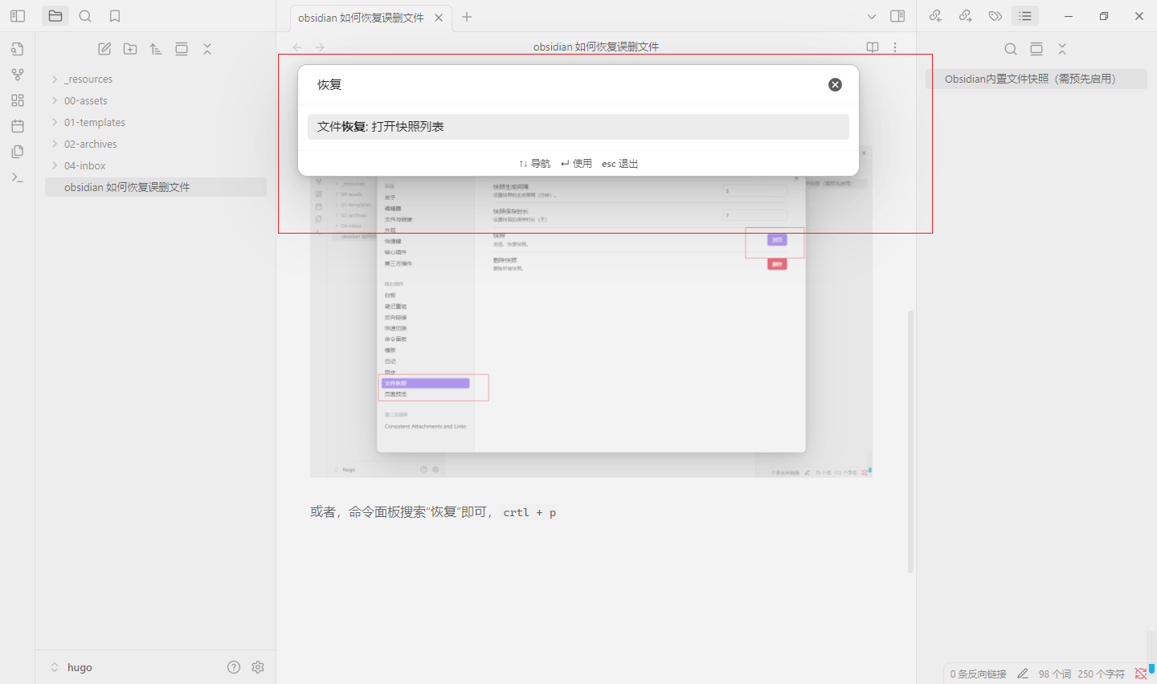Change sort order of file explorer
Screen dimensions: 1157x684
point(156,49)
